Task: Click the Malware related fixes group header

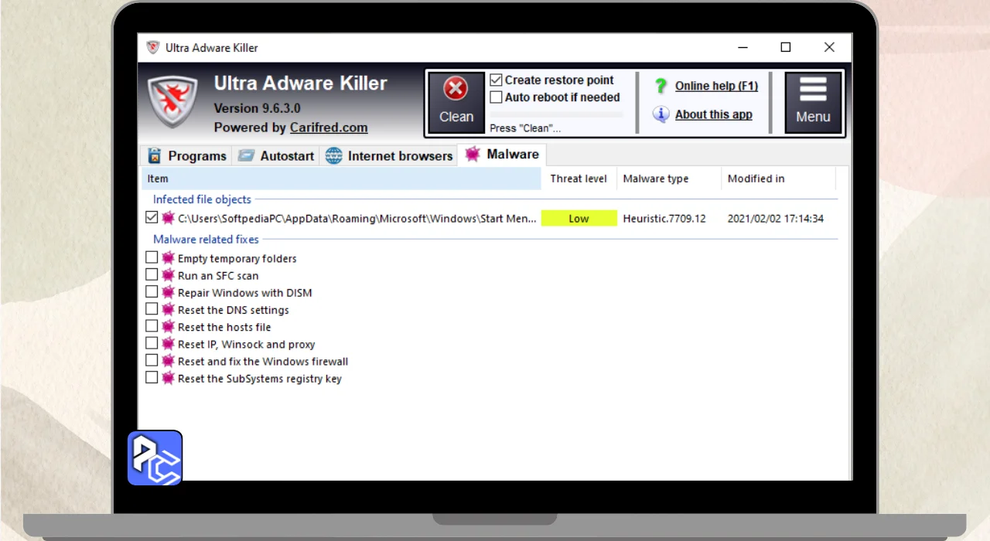Action: pos(206,240)
